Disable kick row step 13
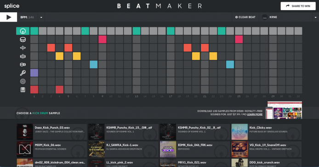Image resolution: width=319 pixels, height=167 pixels. tap(137, 31)
